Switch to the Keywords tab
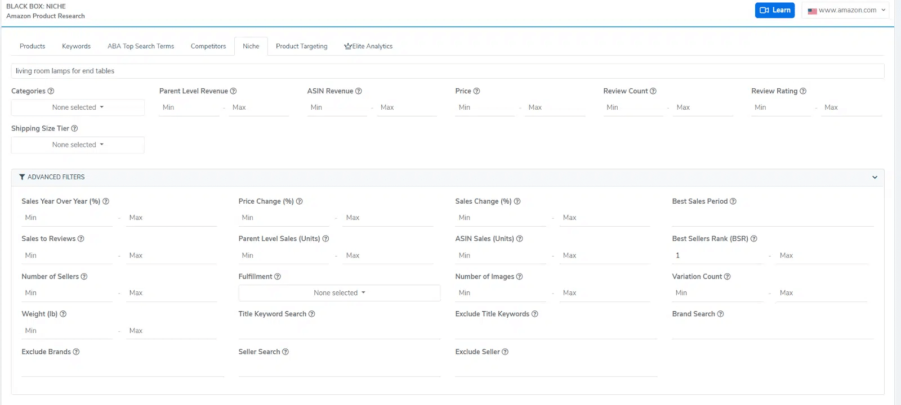901x405 pixels. click(76, 46)
